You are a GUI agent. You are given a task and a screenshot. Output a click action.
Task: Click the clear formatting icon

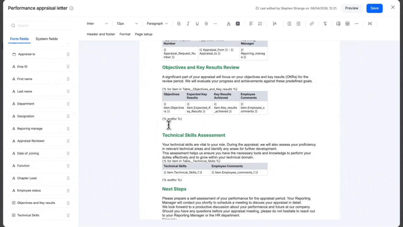[x=325, y=24]
